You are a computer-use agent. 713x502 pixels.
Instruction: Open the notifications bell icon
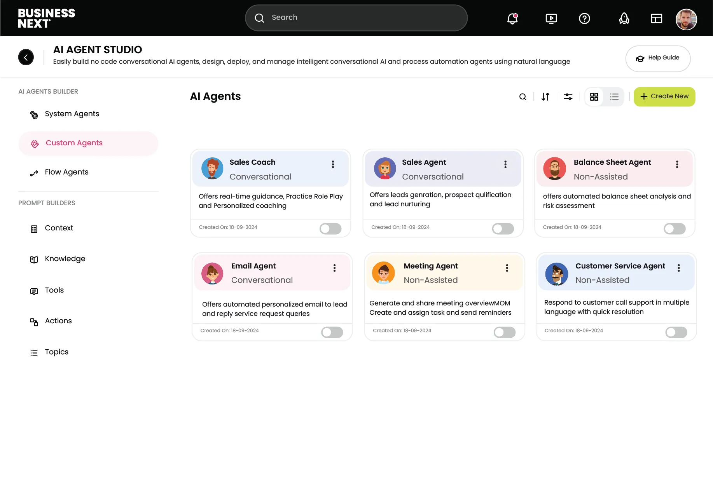(x=512, y=18)
